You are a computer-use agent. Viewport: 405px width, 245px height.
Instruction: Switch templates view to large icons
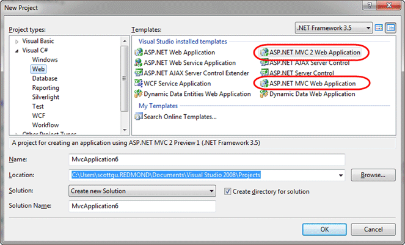379,27
